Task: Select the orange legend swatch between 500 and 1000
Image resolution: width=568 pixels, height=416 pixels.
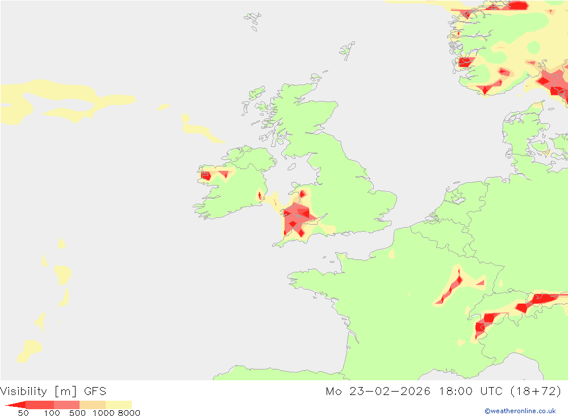Action: [x=93, y=405]
